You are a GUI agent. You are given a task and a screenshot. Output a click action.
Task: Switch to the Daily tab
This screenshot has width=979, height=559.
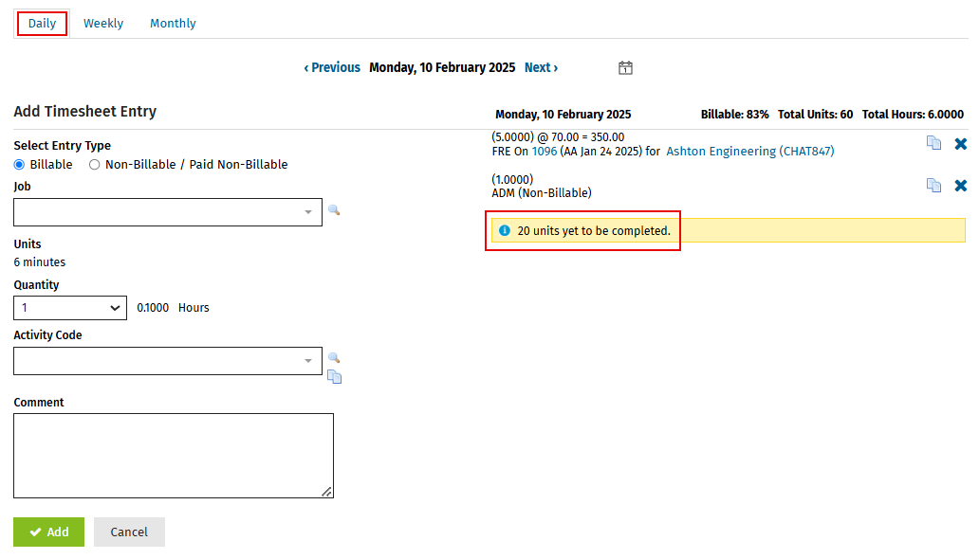(42, 24)
